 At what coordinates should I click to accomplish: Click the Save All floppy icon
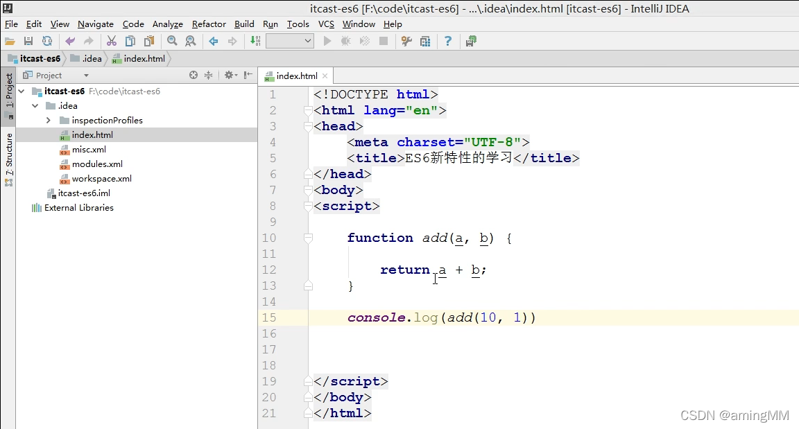[28, 41]
